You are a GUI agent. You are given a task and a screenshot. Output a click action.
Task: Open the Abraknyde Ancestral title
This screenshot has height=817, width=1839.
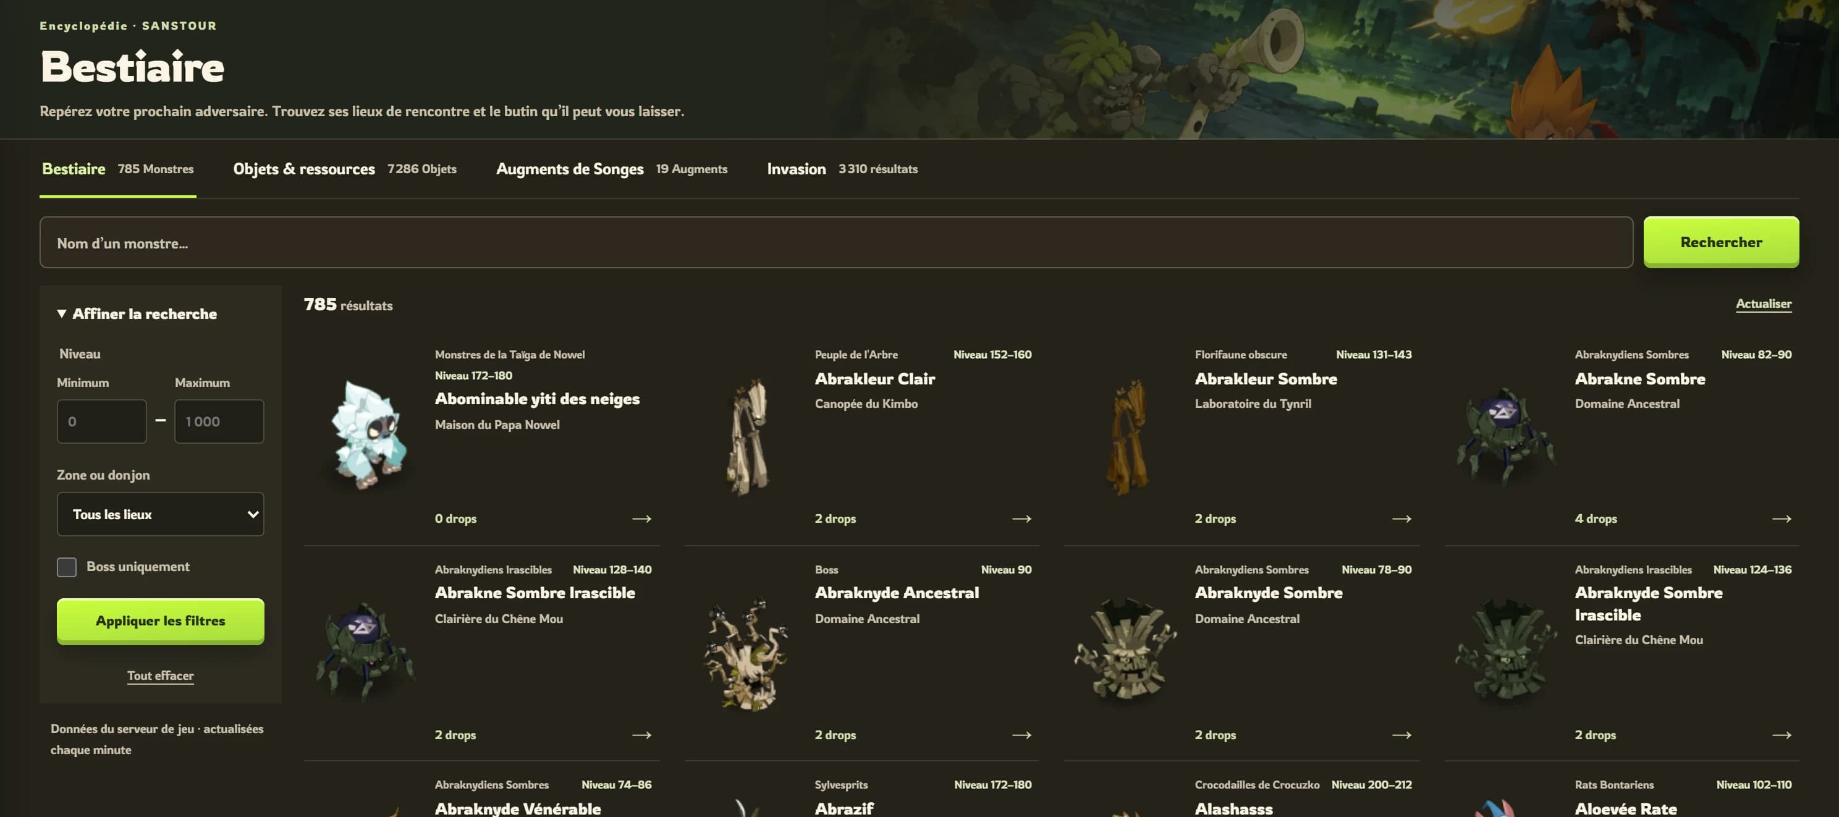point(897,593)
